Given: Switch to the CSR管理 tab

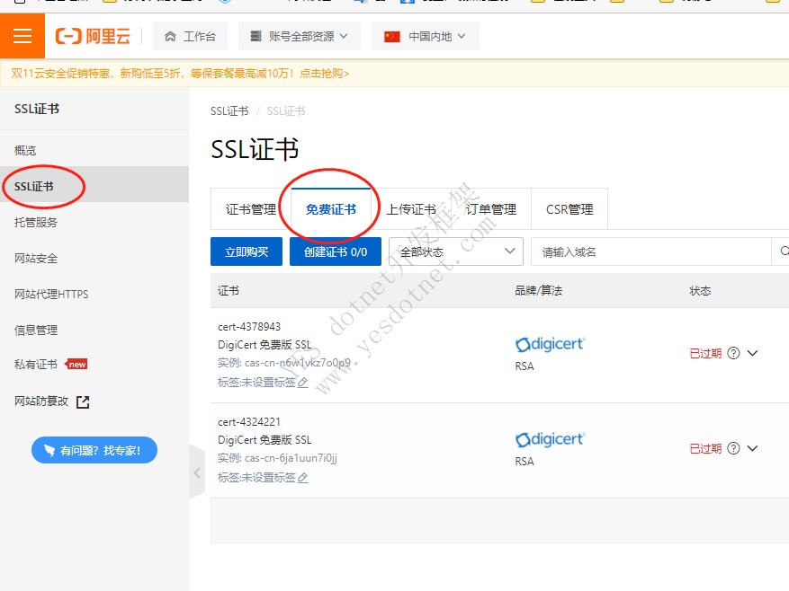Looking at the screenshot, I should coord(569,209).
